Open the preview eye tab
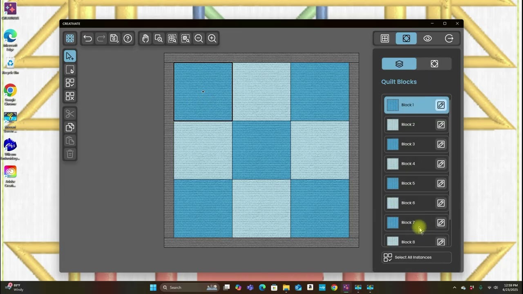Image resolution: width=523 pixels, height=294 pixels. [428, 38]
